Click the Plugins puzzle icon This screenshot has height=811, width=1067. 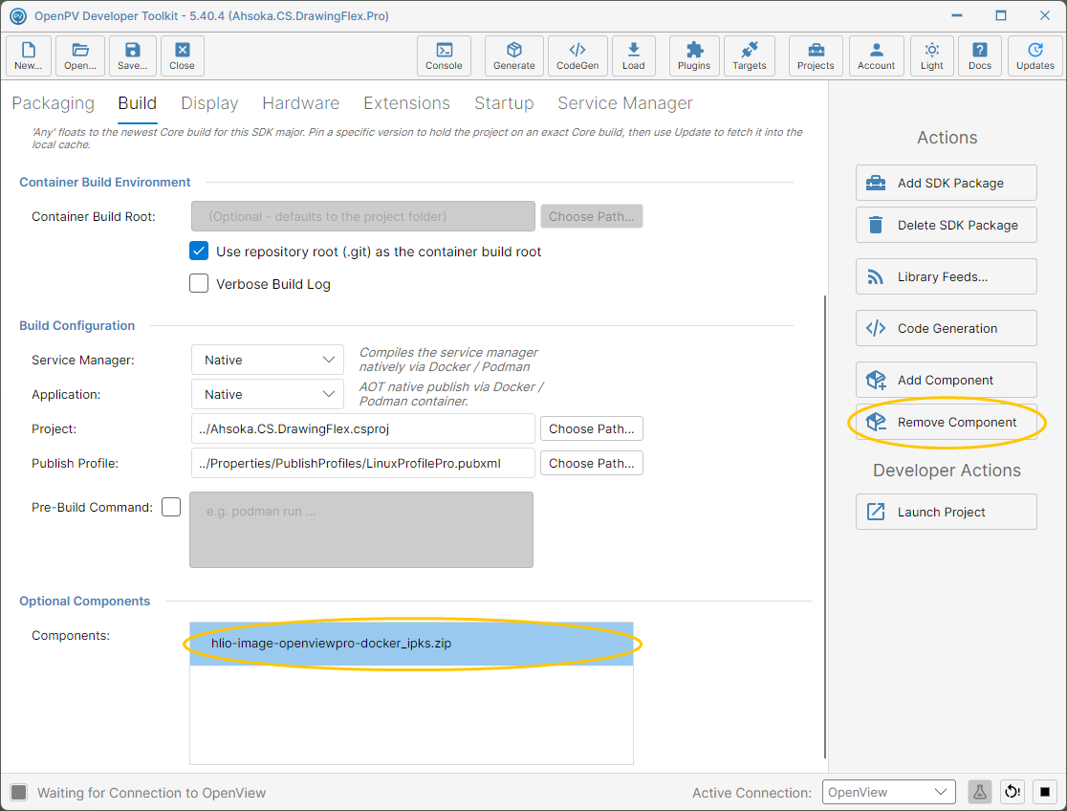pyautogui.click(x=693, y=55)
